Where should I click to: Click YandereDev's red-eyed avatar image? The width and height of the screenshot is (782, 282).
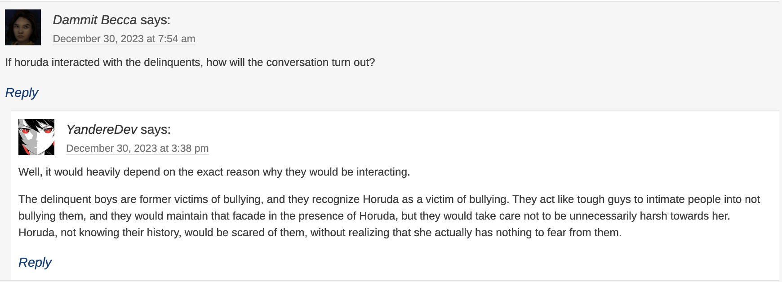[x=36, y=137]
